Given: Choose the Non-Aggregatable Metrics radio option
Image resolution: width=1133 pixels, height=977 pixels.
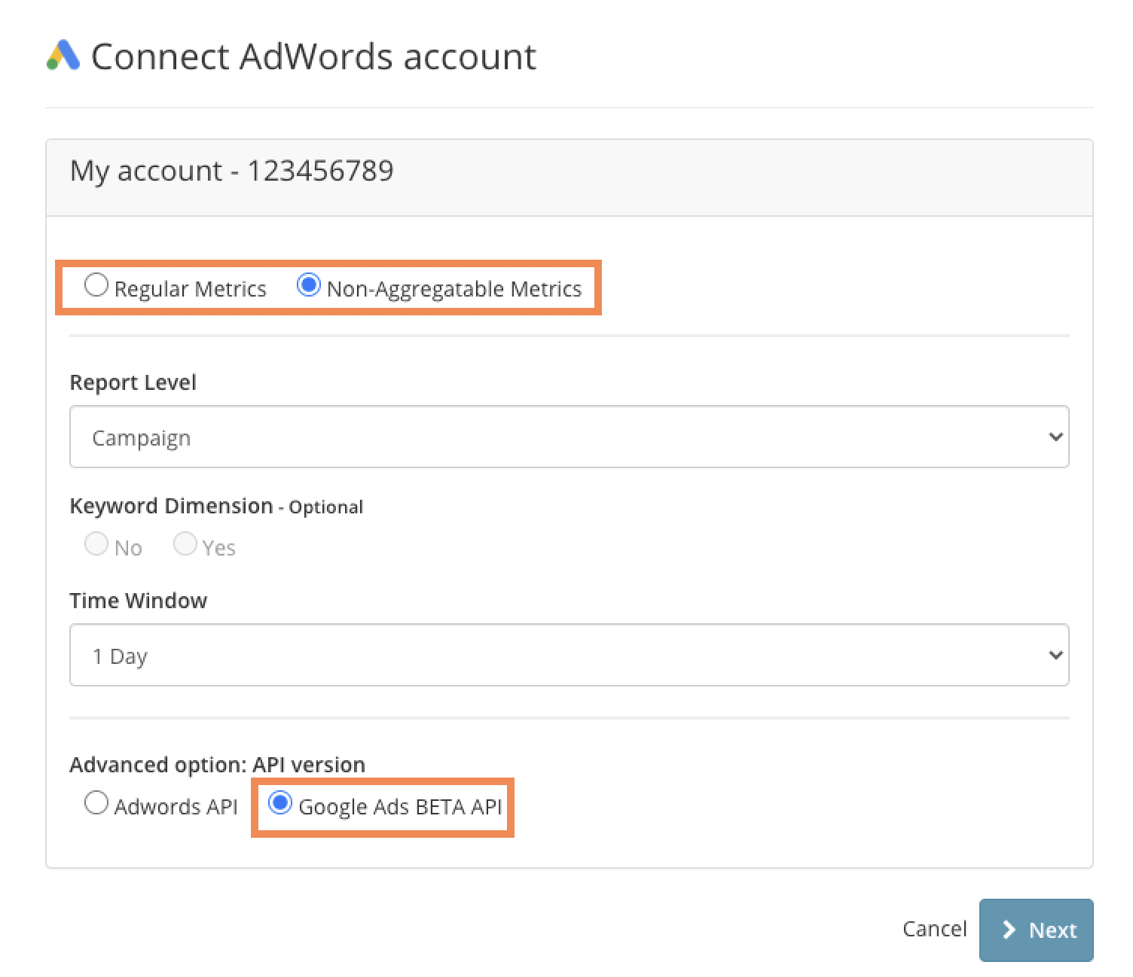Looking at the screenshot, I should [309, 285].
